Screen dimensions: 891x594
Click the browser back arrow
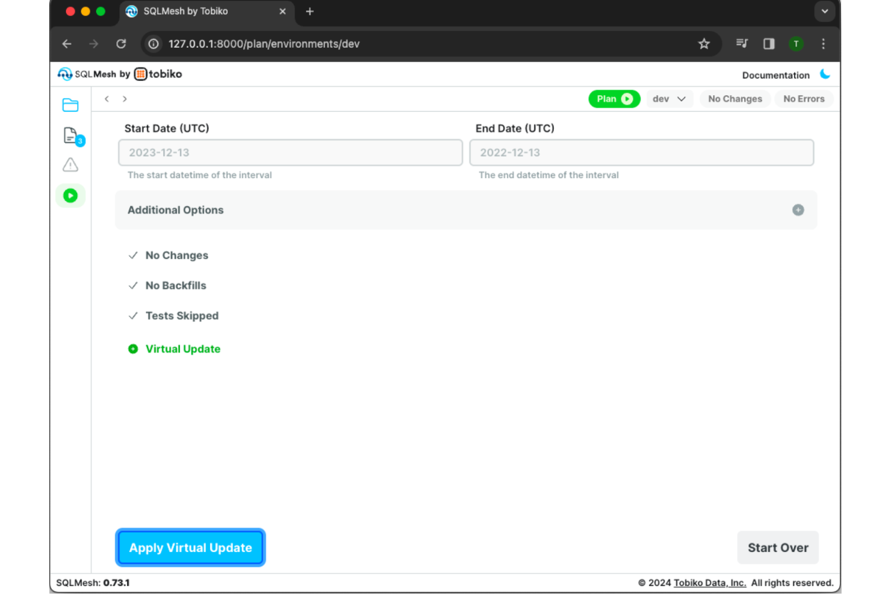coord(66,43)
